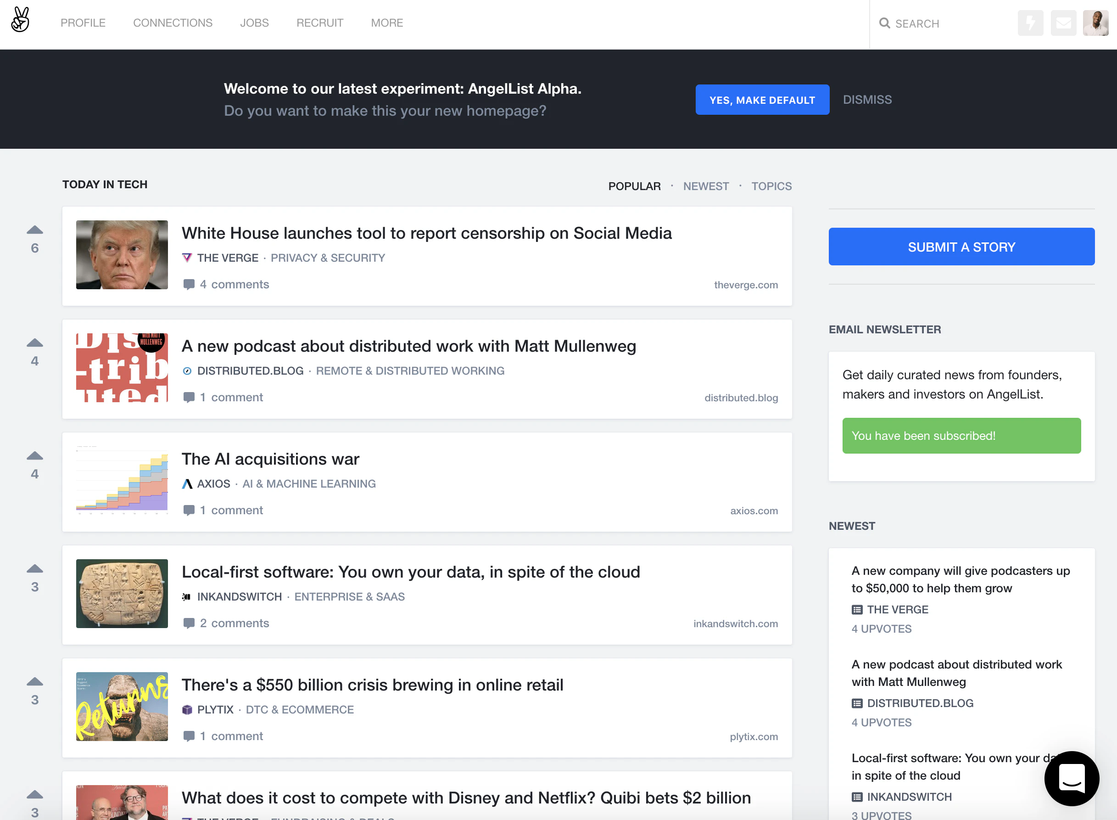Switch to the TOPICS tab
The image size is (1117, 820).
click(x=771, y=186)
